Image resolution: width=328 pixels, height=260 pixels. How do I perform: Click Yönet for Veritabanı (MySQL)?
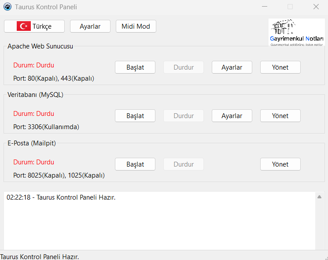click(280, 116)
